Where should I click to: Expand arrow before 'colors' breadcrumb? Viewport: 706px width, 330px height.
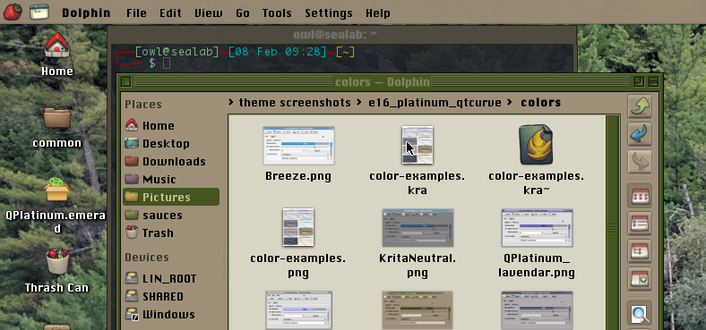pyautogui.click(x=509, y=103)
